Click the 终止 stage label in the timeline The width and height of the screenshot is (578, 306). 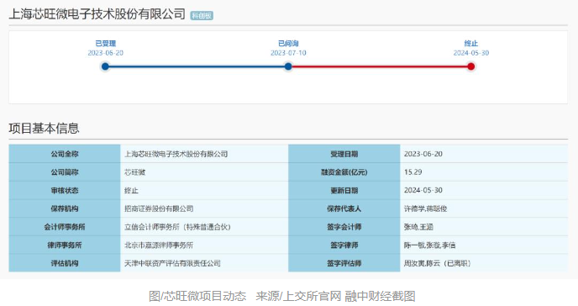click(x=471, y=44)
